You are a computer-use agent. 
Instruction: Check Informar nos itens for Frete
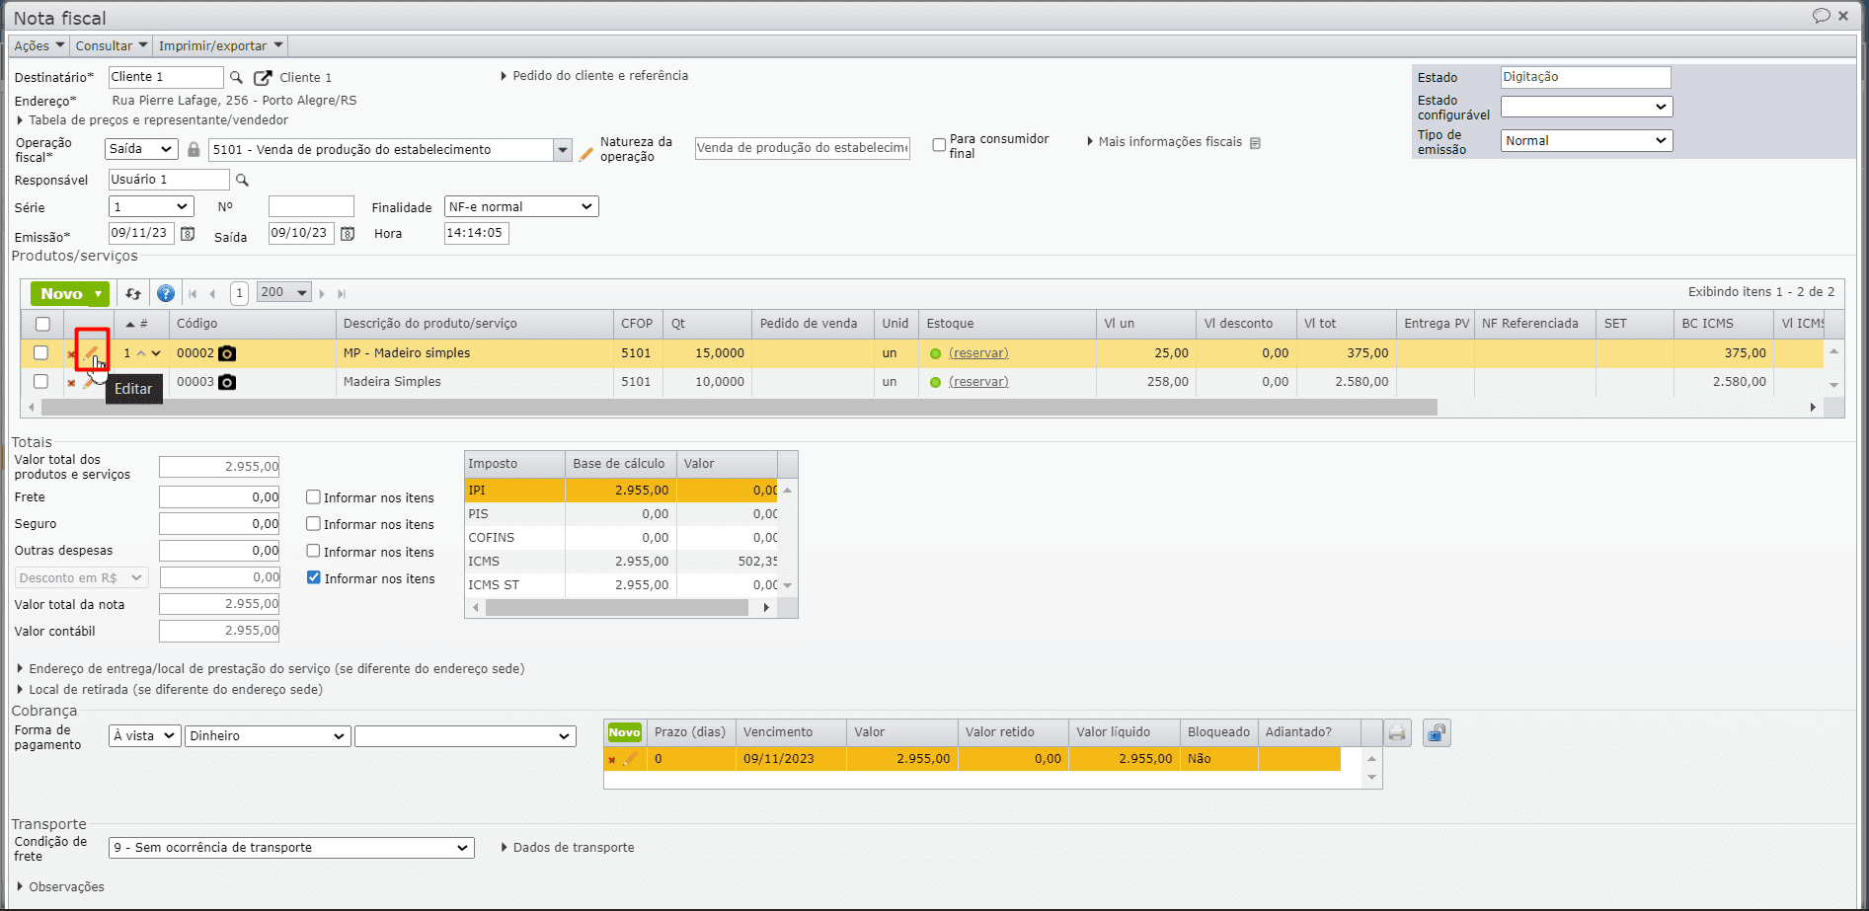click(313, 497)
